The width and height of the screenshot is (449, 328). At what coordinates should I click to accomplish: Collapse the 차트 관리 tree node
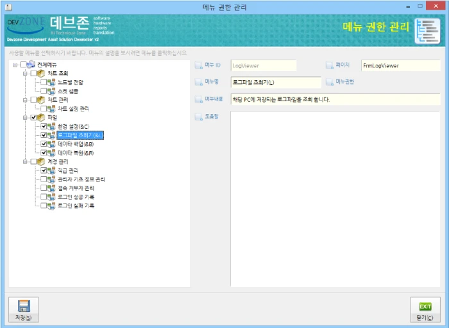[25, 100]
